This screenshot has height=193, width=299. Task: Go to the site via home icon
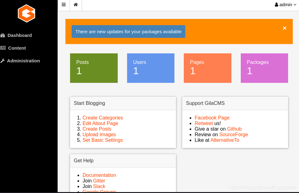(76, 5)
